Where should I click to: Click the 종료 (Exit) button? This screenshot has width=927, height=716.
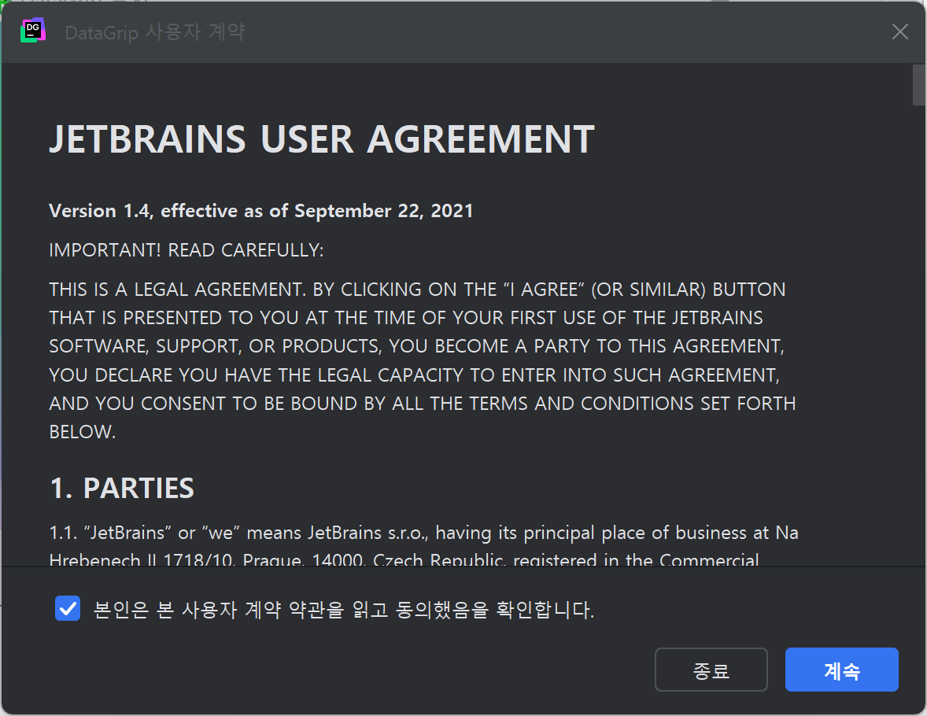coord(711,670)
